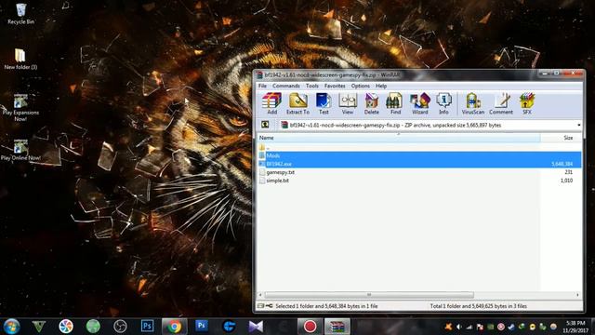Select the simple.txt file

[277, 181]
